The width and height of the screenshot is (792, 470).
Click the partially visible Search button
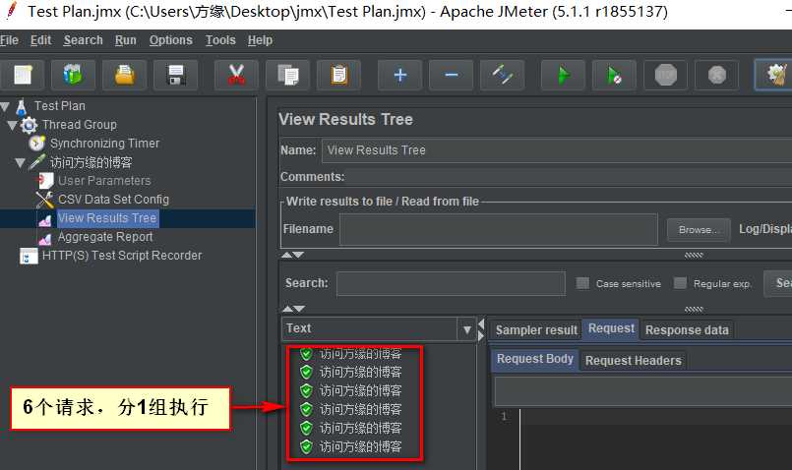pos(778,283)
